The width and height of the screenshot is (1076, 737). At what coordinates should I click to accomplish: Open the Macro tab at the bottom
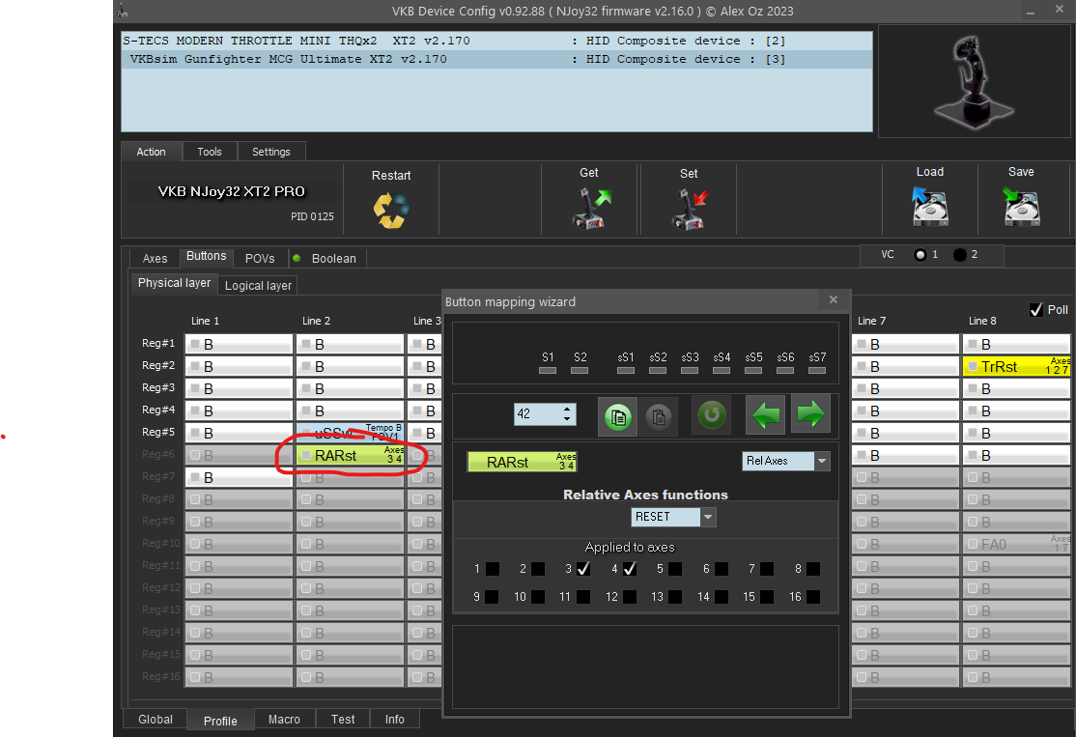284,720
